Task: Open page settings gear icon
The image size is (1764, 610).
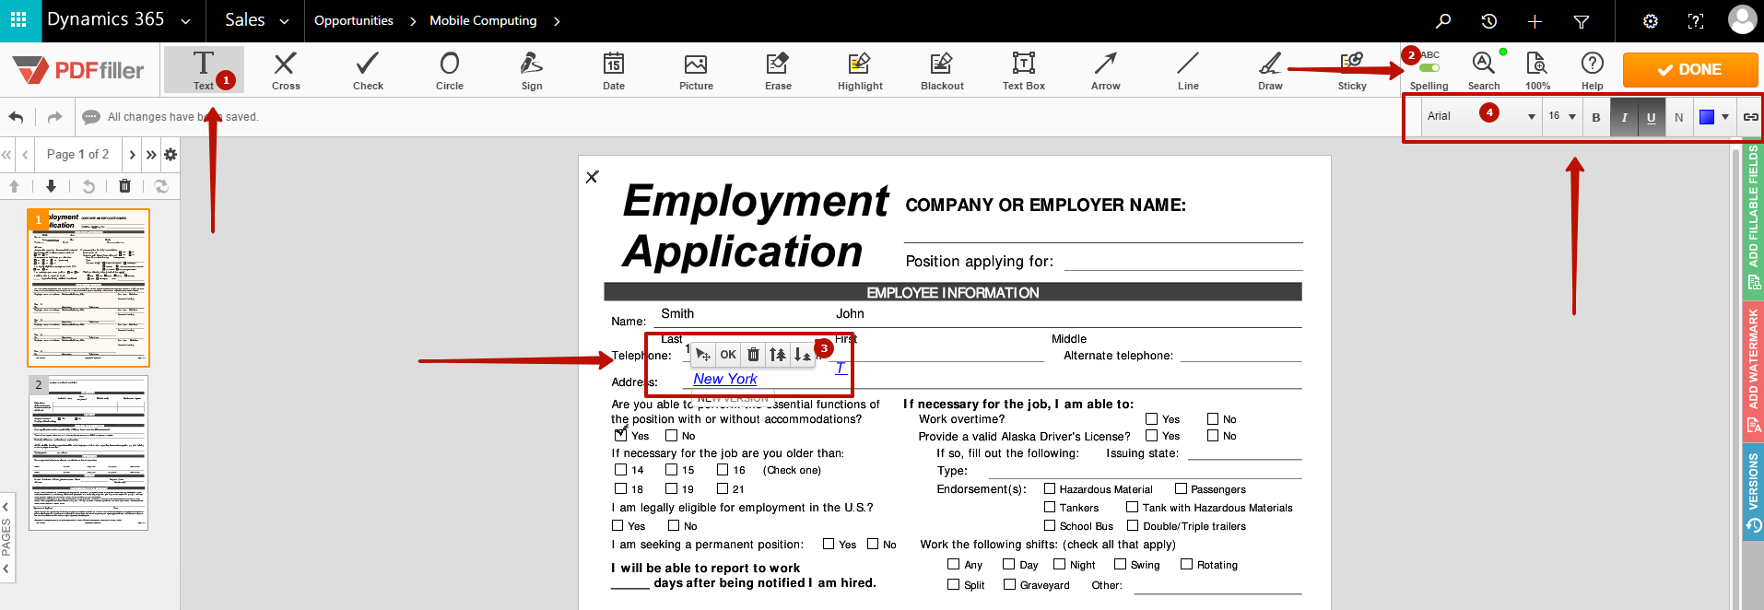Action: pyautogui.click(x=171, y=155)
